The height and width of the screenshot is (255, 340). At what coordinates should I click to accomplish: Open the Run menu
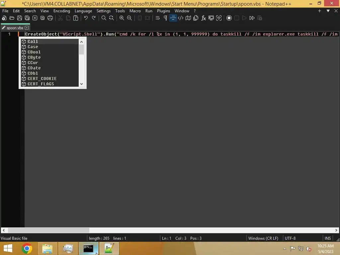[149, 11]
